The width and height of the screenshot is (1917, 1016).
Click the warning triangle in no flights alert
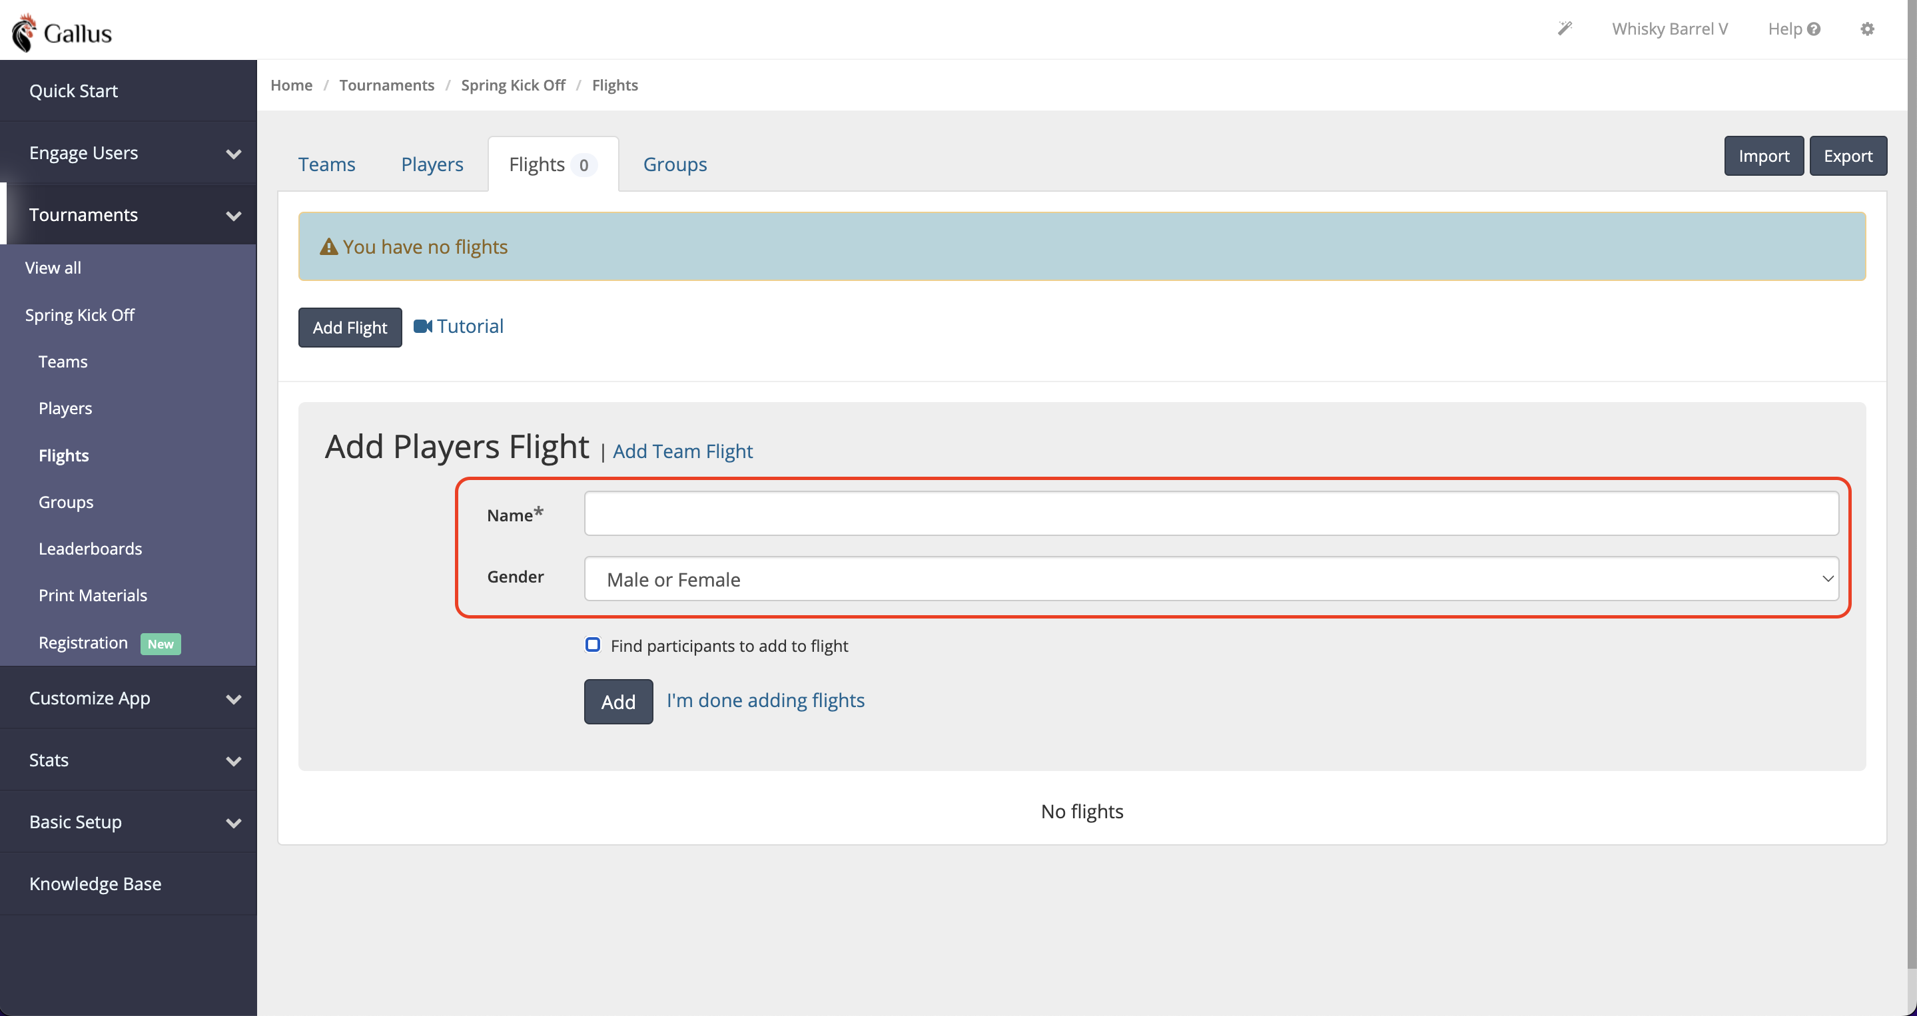328,247
